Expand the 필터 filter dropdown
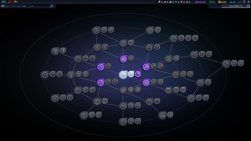 13,6
